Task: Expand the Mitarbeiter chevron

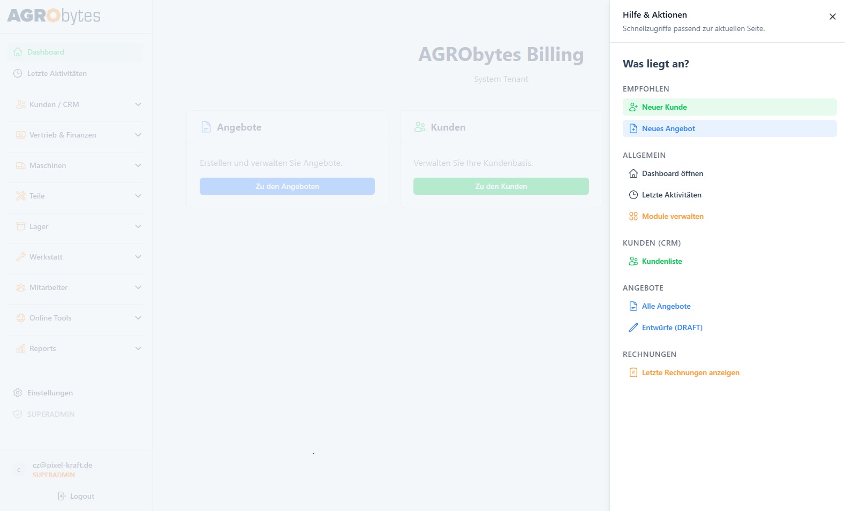Action: (138, 287)
